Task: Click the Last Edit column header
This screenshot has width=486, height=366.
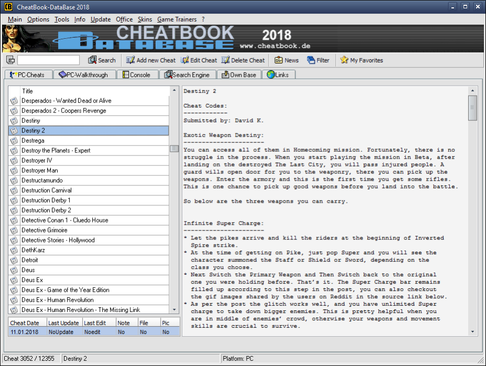Action: pyautogui.click(x=99, y=322)
